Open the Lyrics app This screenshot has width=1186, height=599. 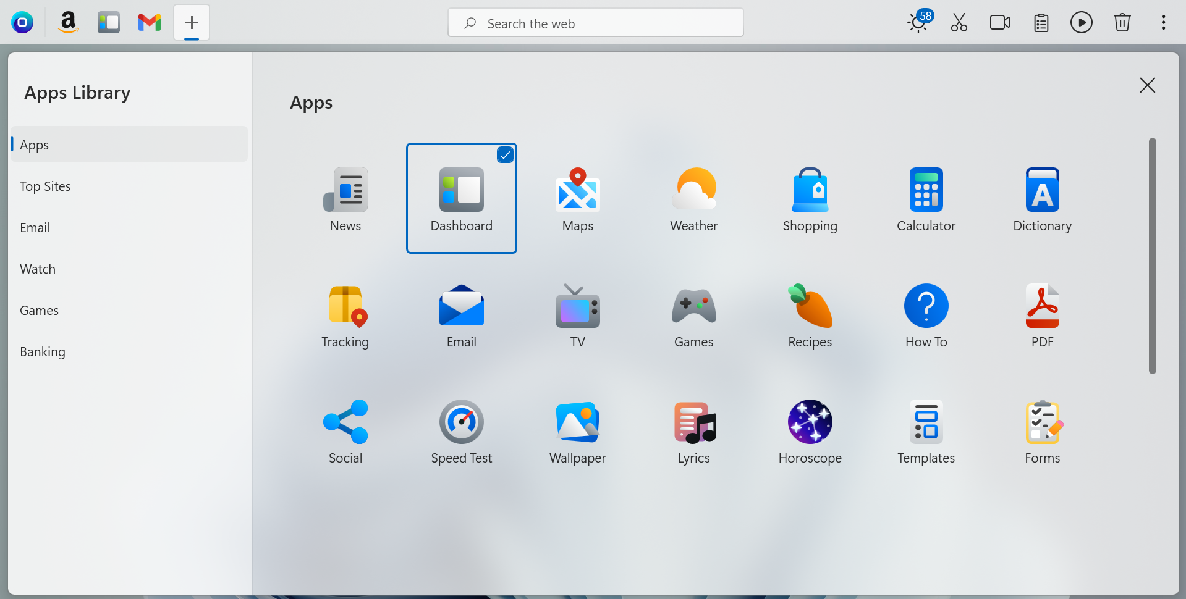[x=693, y=431]
